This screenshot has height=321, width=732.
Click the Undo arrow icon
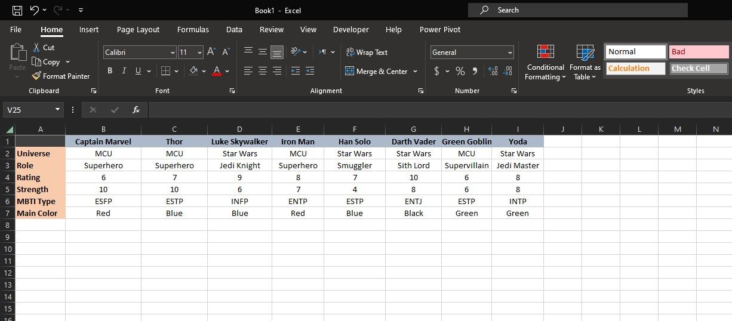tap(35, 10)
